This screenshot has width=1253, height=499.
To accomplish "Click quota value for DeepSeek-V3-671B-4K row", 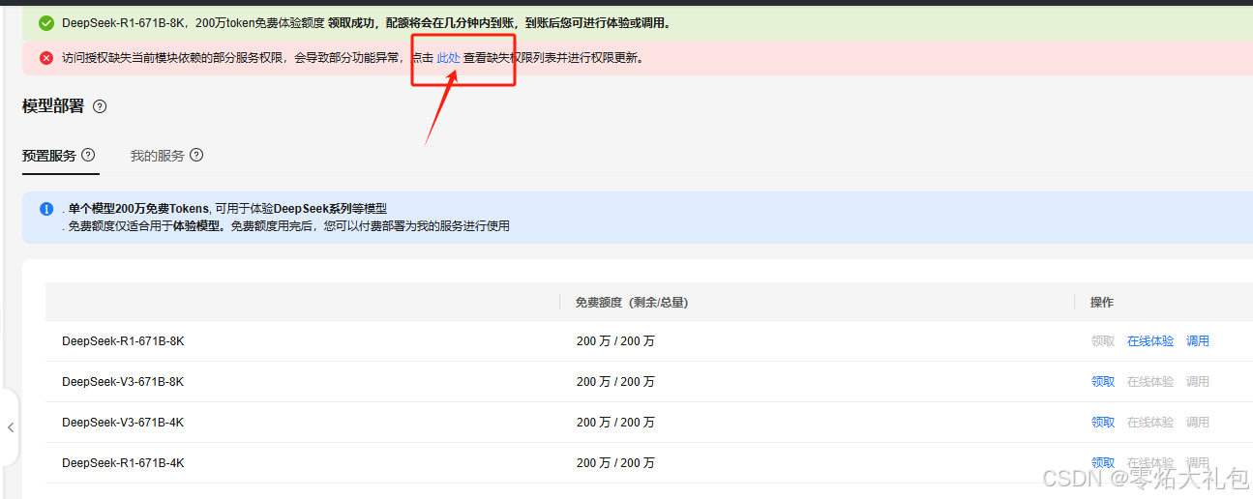I will pyautogui.click(x=615, y=423).
